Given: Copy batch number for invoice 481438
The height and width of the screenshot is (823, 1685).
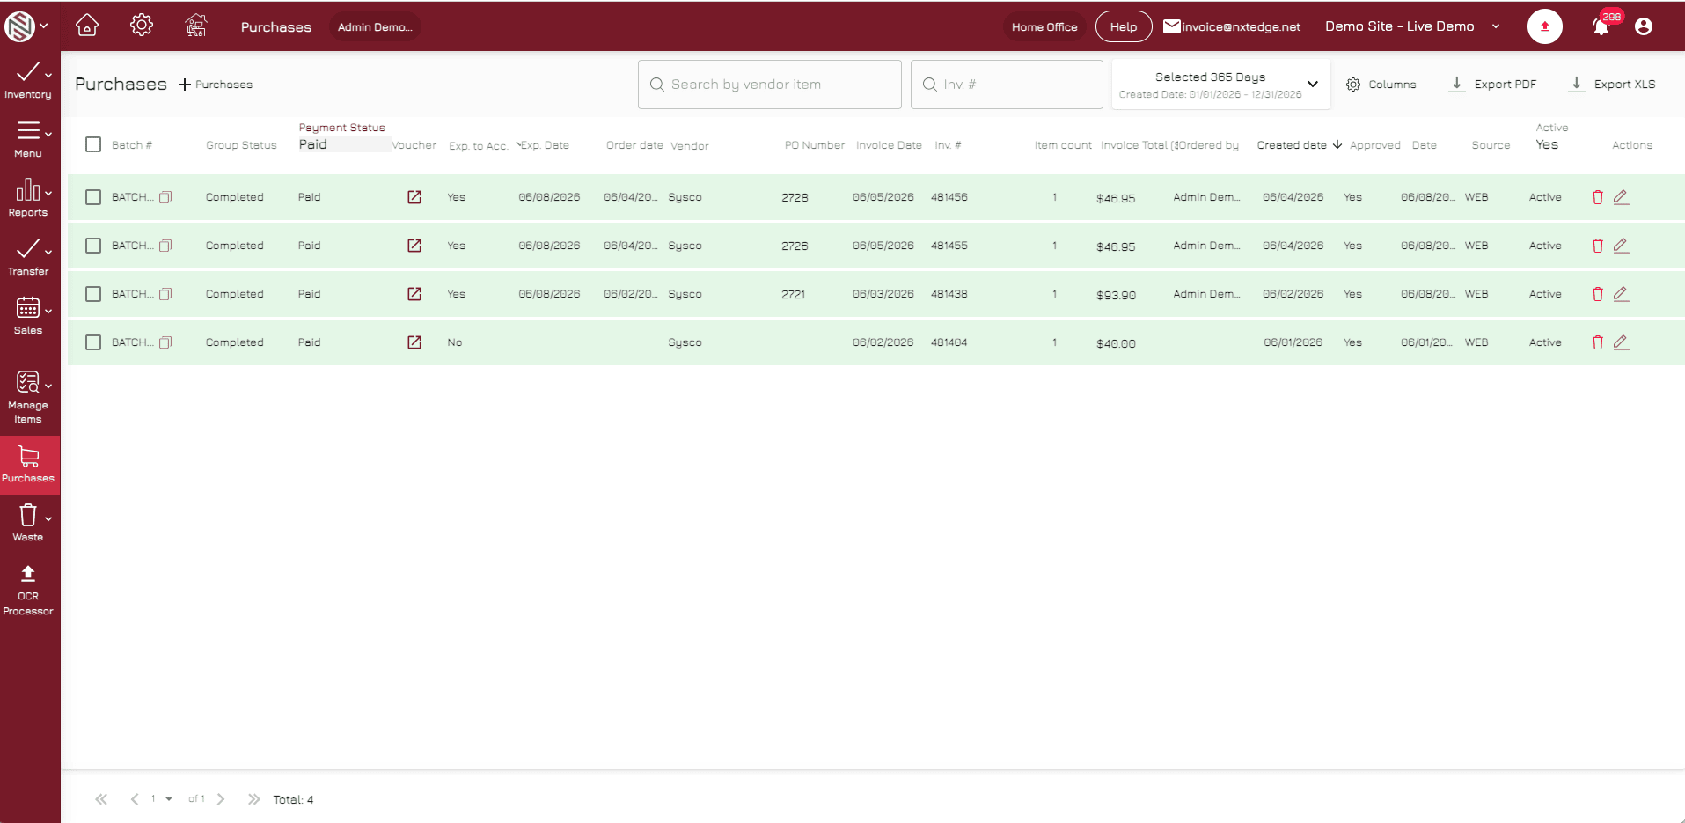Looking at the screenshot, I should coord(165,294).
